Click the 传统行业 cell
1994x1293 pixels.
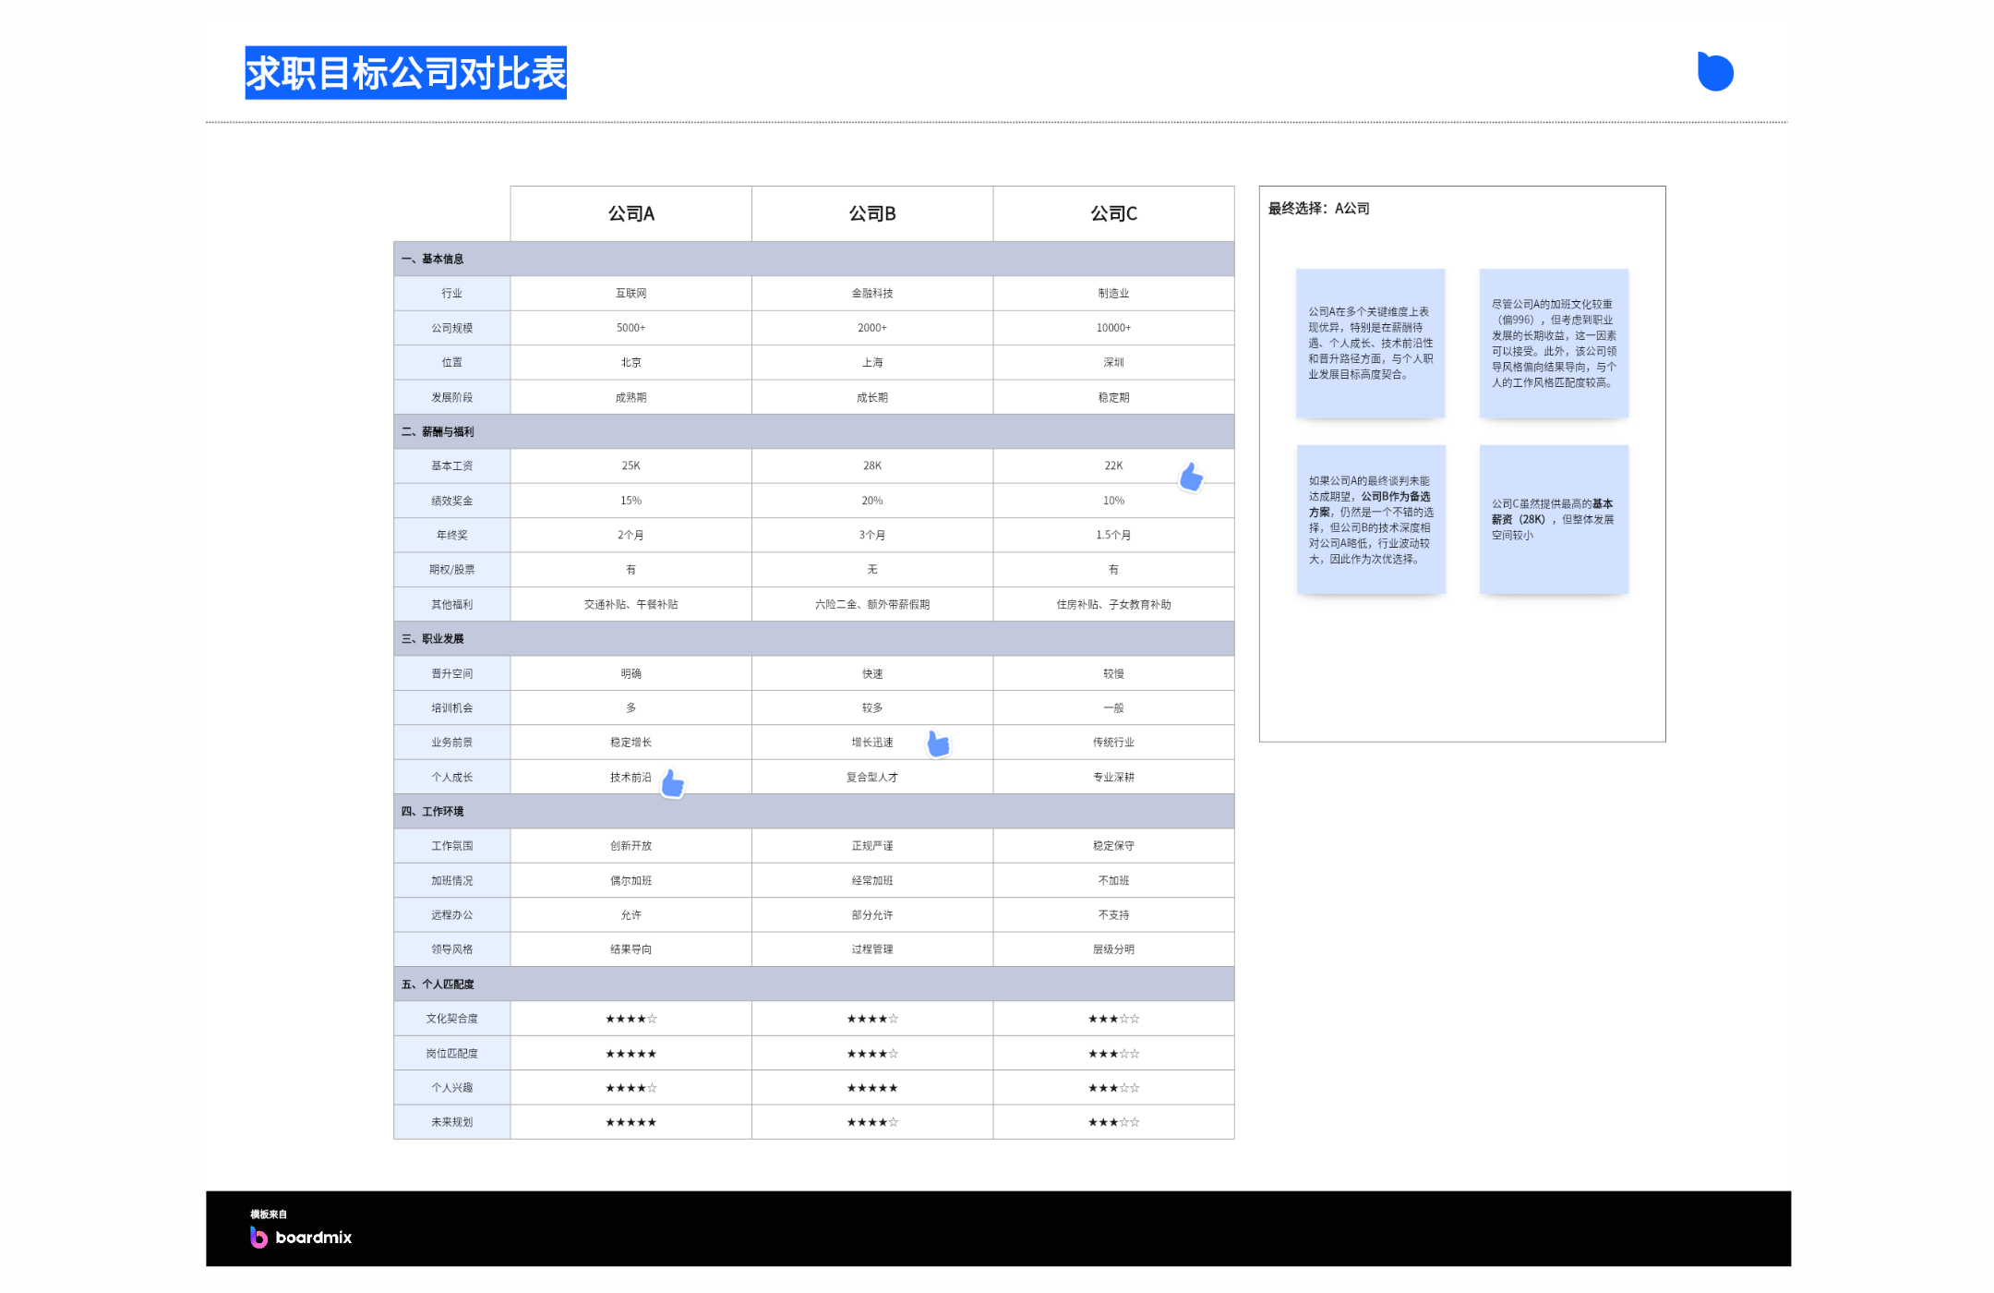[1113, 742]
